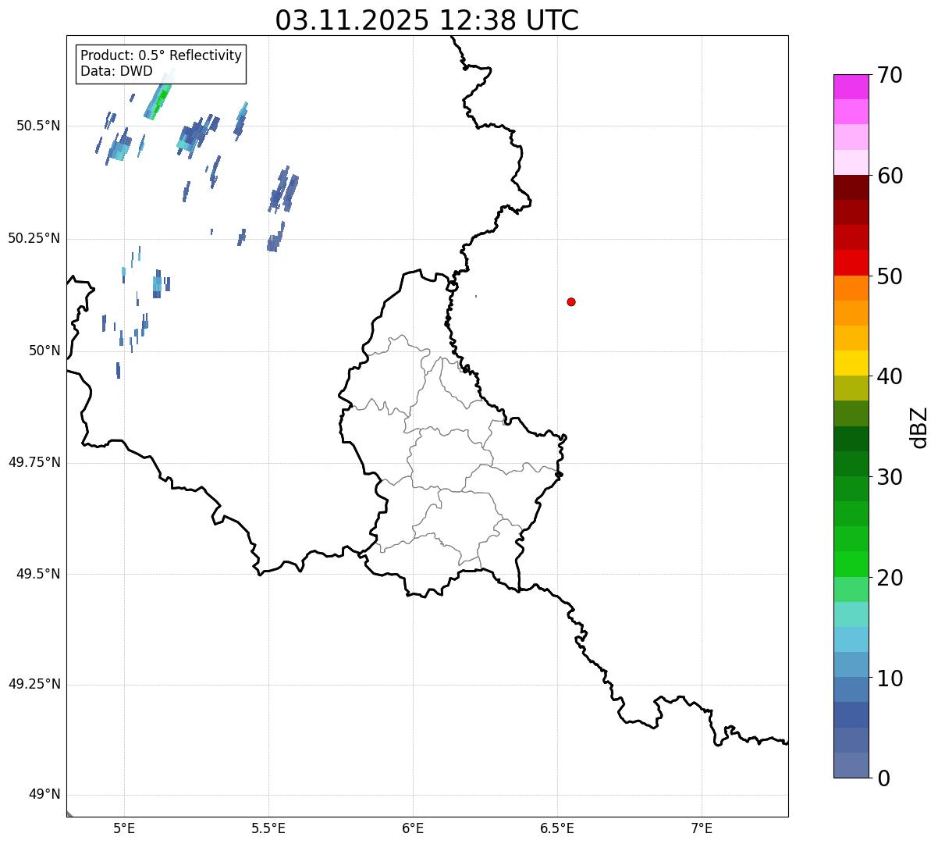Click the magenta top colorbar segment
Screen dimensions: 938x844
pyautogui.click(x=851, y=87)
